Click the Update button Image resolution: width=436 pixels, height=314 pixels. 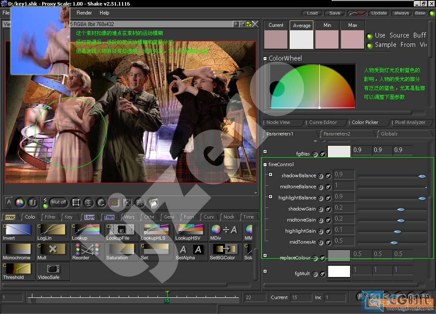pyautogui.click(x=379, y=13)
